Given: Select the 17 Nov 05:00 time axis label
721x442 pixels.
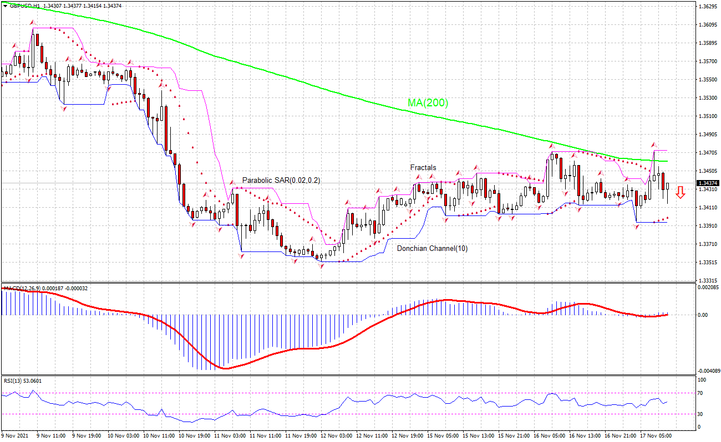Looking at the screenshot, I should 656,436.
